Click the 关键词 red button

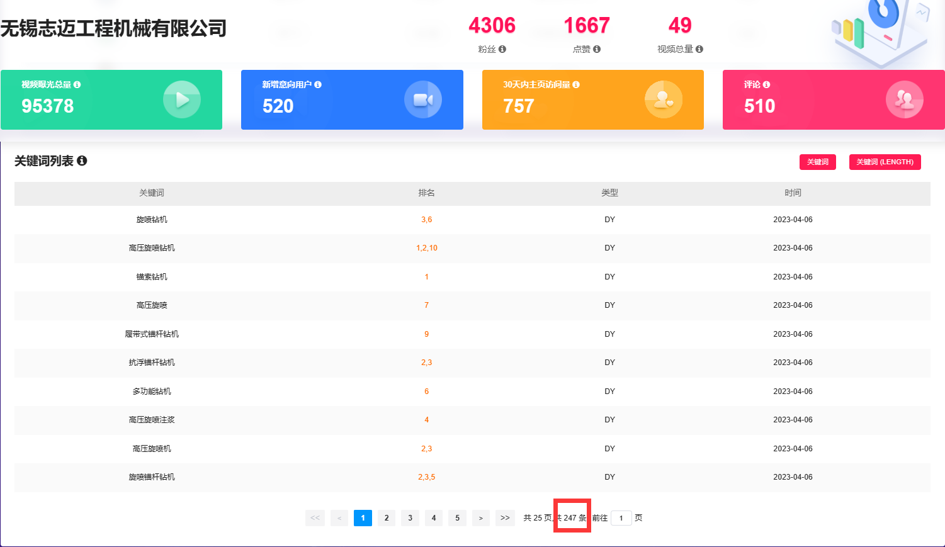click(818, 162)
